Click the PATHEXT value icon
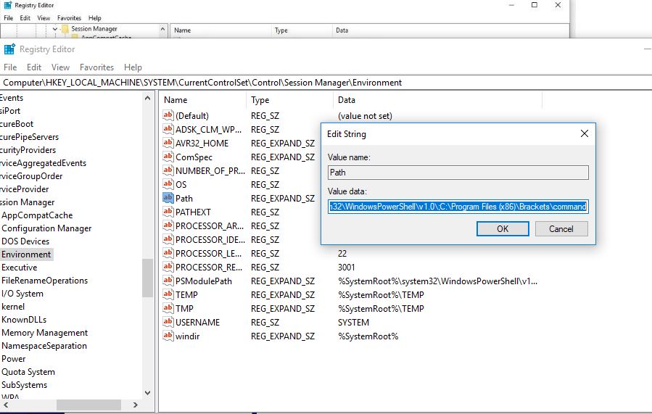652x414 pixels. pos(168,211)
